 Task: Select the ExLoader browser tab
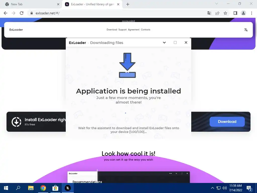(x=92, y=4)
